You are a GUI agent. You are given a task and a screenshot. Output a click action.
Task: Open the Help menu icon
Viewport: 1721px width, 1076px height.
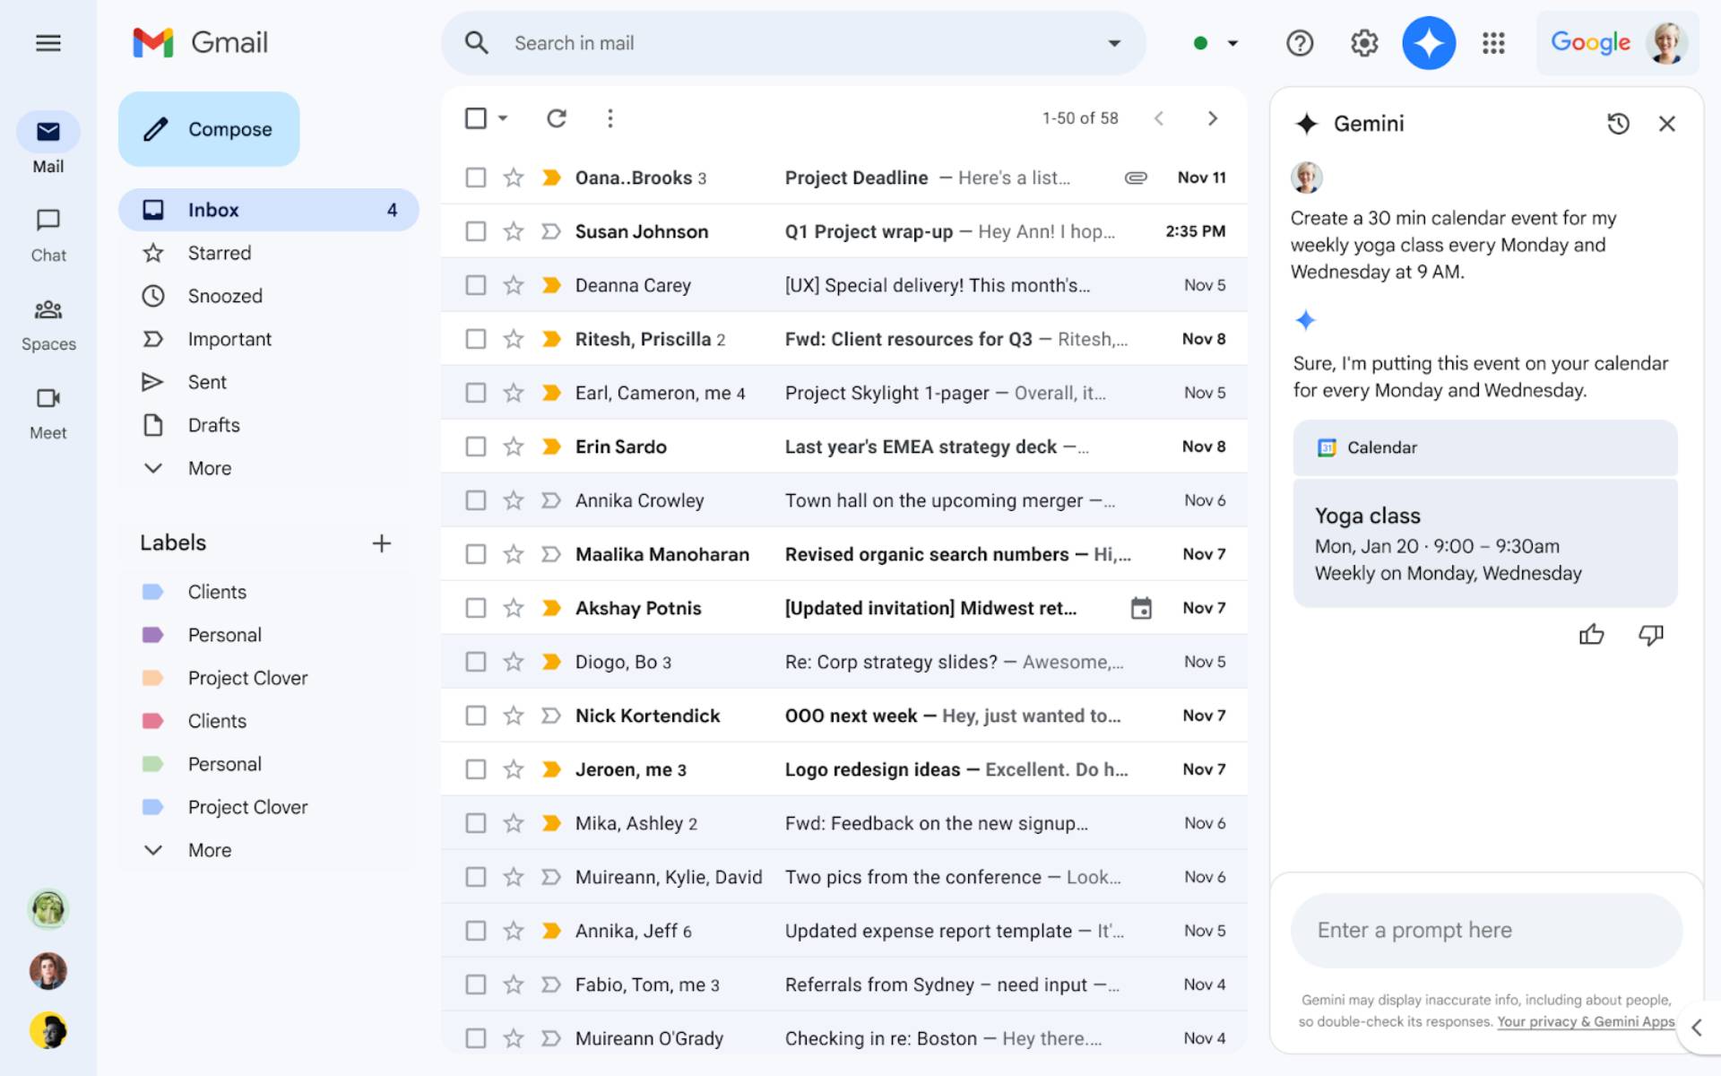(1299, 42)
